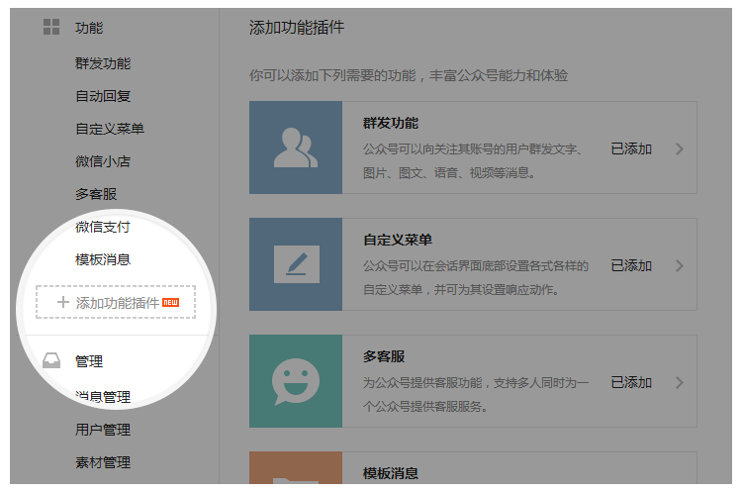Click the 自定义菜单 pencil icon tile

(x=296, y=264)
